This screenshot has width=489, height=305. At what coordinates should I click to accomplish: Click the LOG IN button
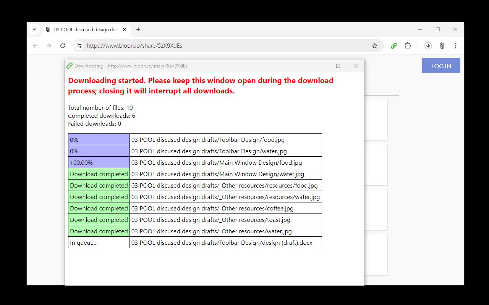tap(441, 66)
